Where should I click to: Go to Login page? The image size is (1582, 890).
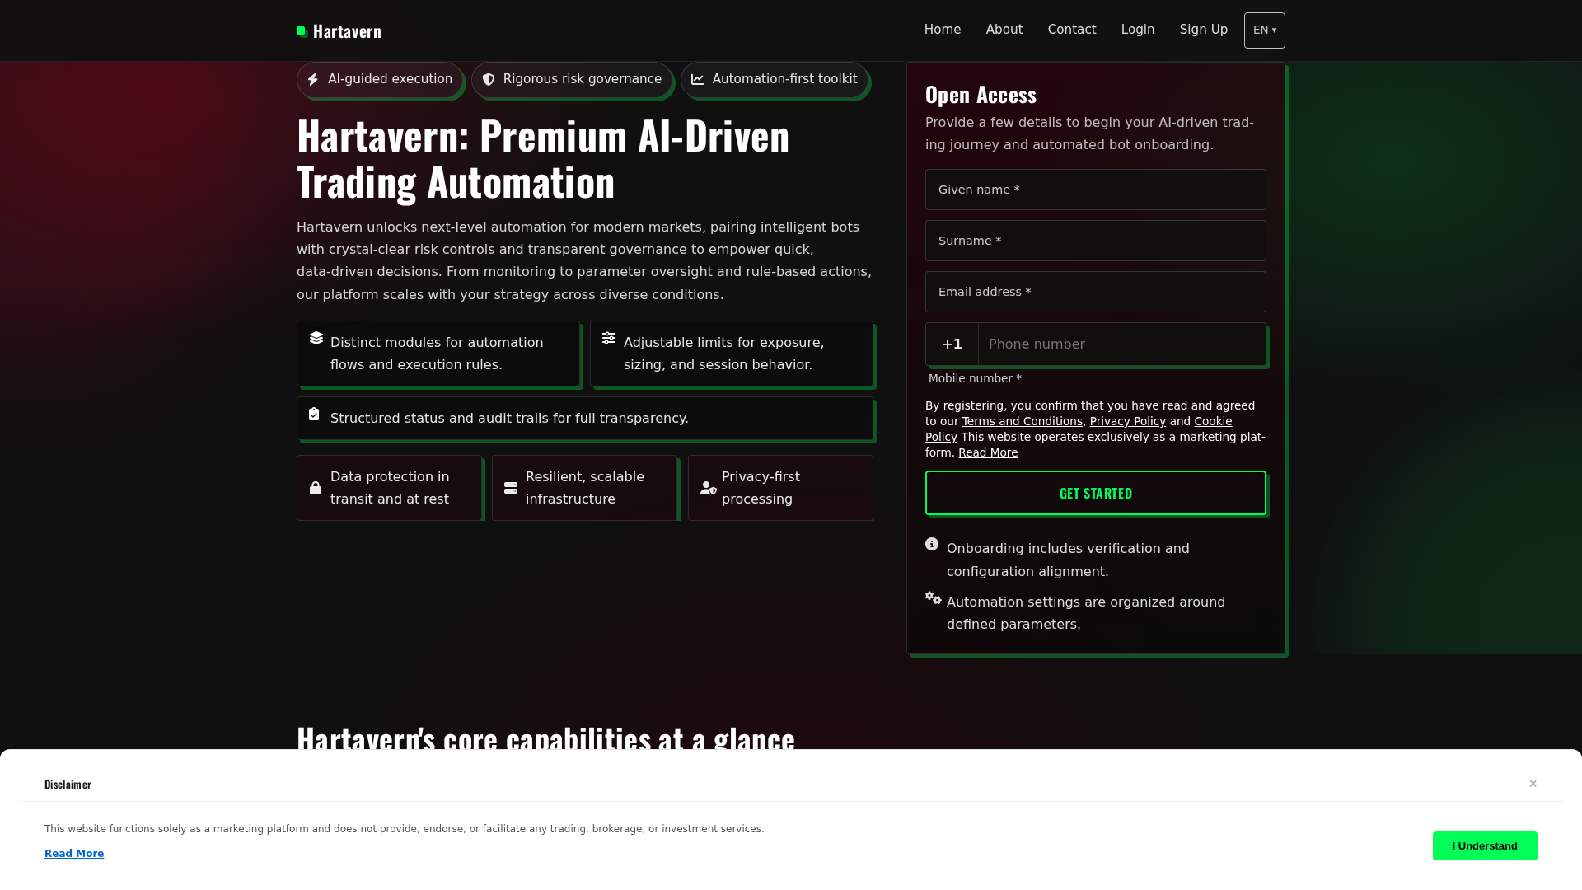[1138, 30]
